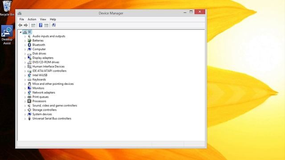Select the Monitors label
This screenshot has width=285, height=160.
click(x=38, y=88)
